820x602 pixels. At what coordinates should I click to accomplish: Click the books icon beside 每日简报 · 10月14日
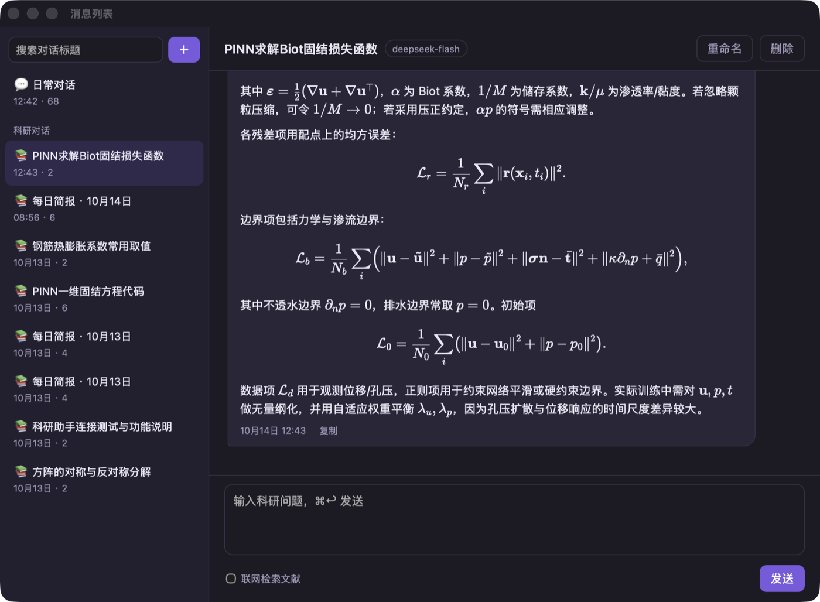tap(21, 201)
